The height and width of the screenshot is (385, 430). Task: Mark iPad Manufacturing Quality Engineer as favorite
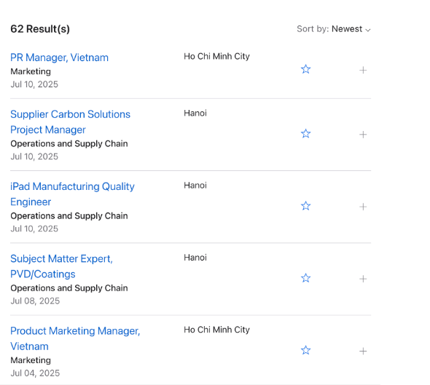click(305, 206)
